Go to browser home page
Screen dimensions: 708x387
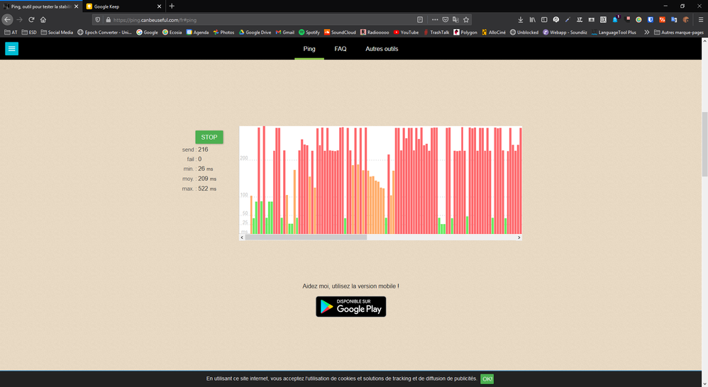click(x=43, y=20)
